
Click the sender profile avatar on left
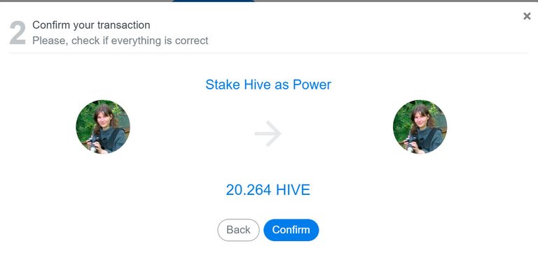[x=103, y=126]
